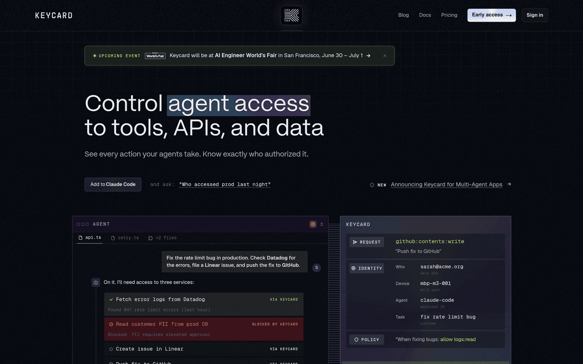Click the agent bot icon beside reply

tap(96, 282)
